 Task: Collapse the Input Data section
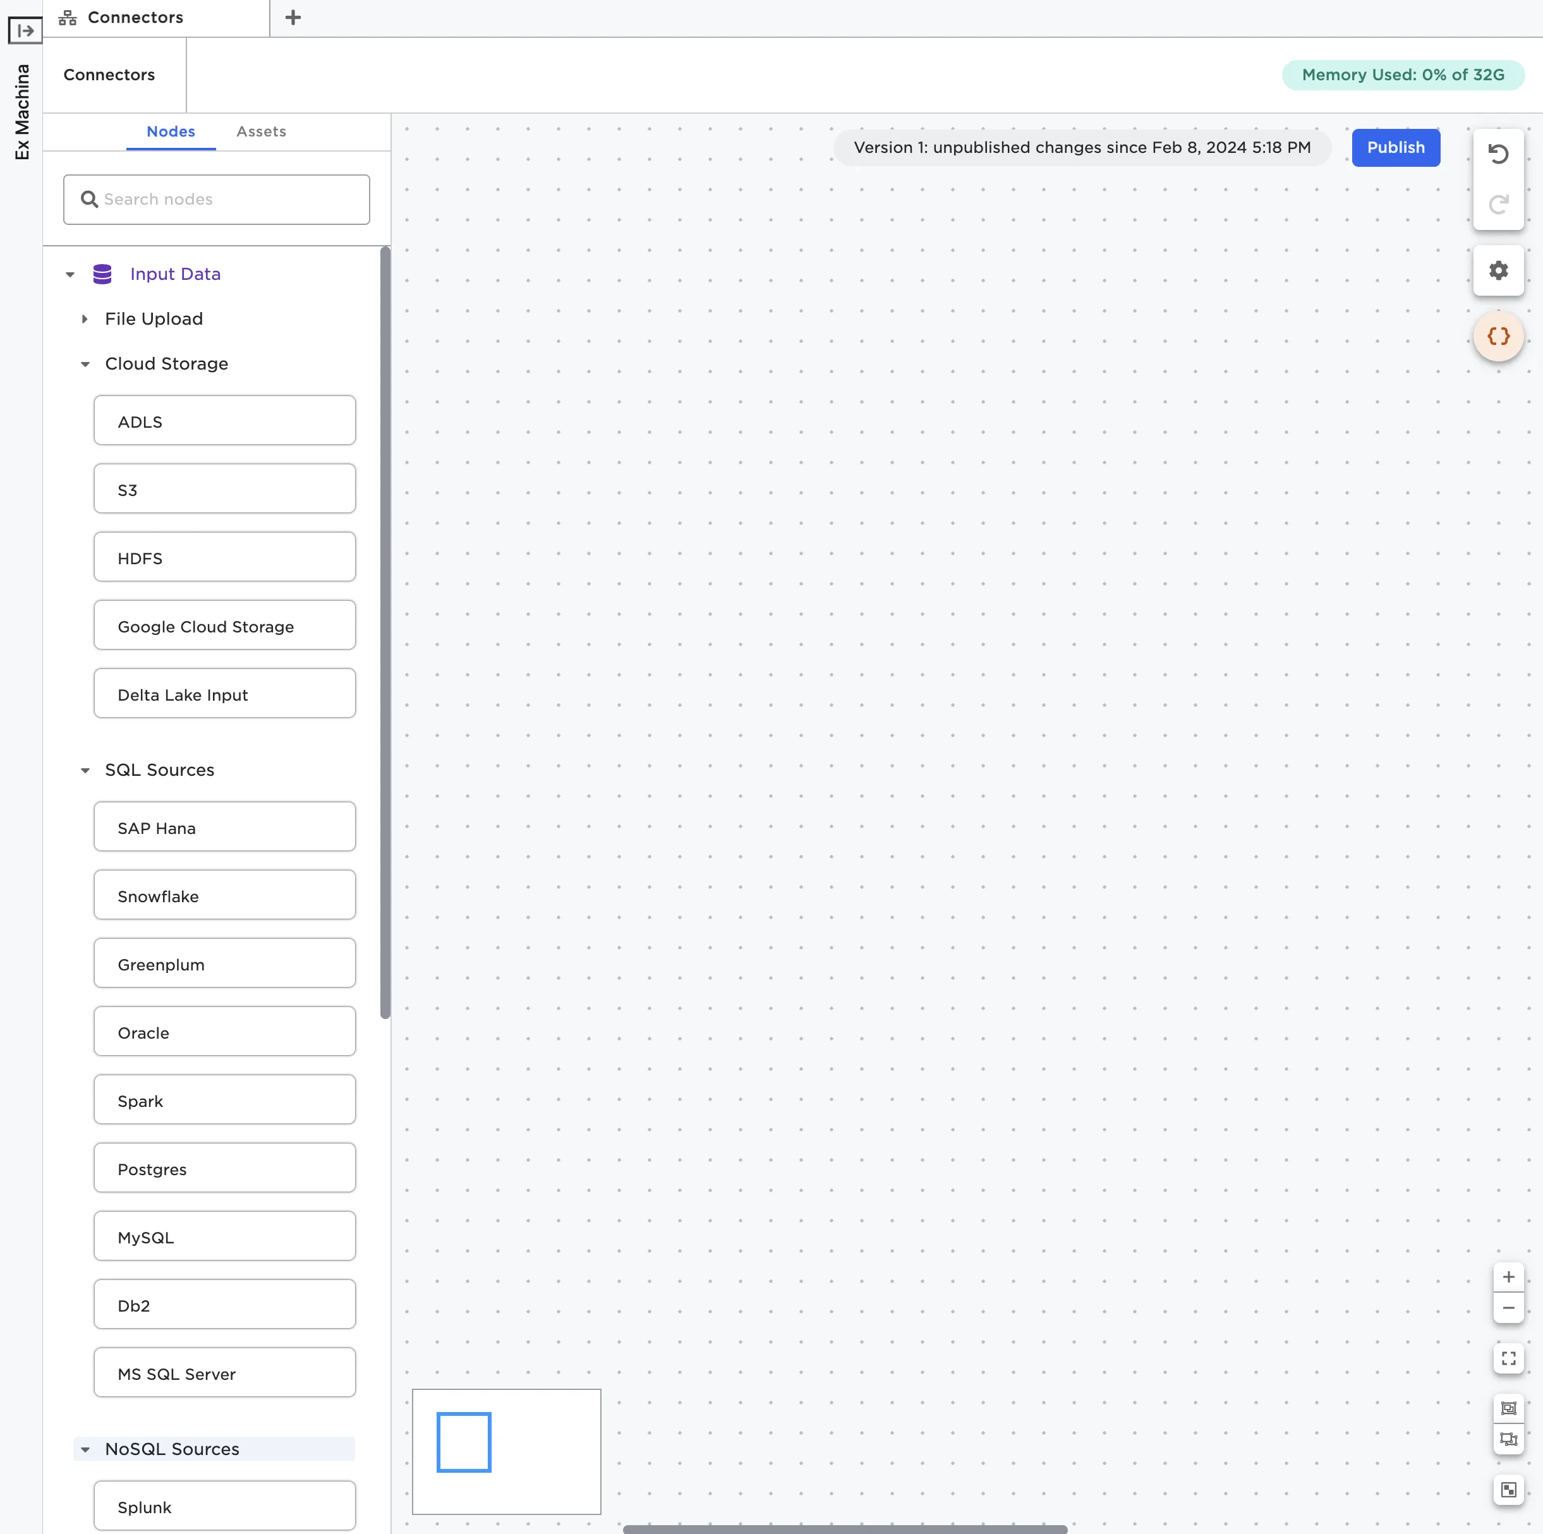(x=70, y=275)
